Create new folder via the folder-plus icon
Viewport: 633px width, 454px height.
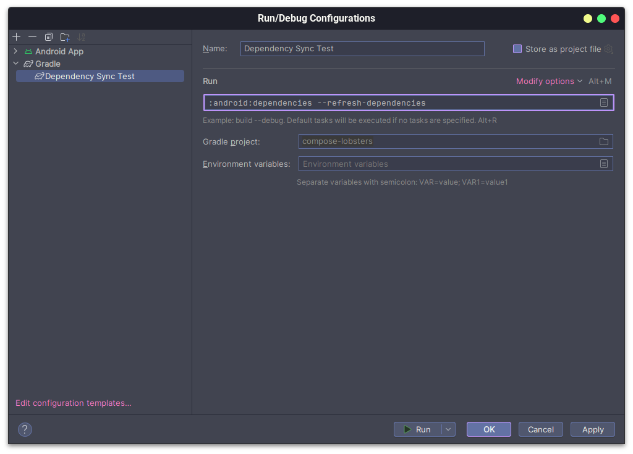click(x=65, y=37)
